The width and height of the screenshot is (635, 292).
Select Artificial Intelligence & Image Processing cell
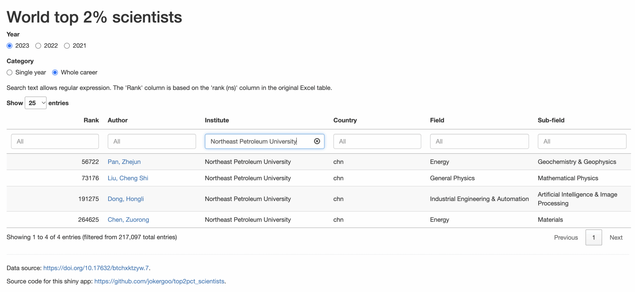pos(577,199)
